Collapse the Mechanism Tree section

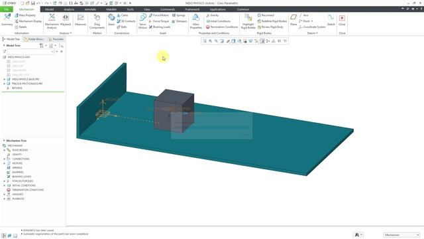[x=4, y=141]
